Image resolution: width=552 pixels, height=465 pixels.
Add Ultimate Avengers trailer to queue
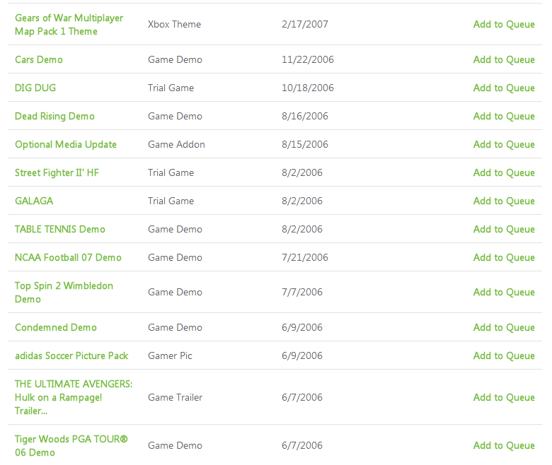pyautogui.click(x=504, y=397)
